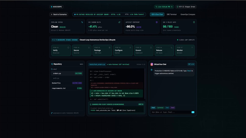This screenshot has height=138, width=246.
Task: Click the 98 / 100 policy score
Action: (x=168, y=27)
